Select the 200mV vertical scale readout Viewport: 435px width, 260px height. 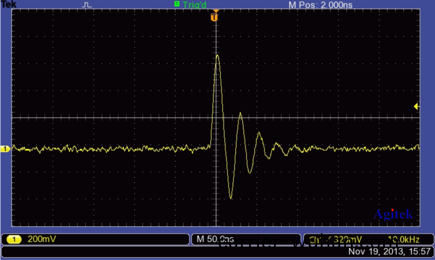tap(42, 239)
